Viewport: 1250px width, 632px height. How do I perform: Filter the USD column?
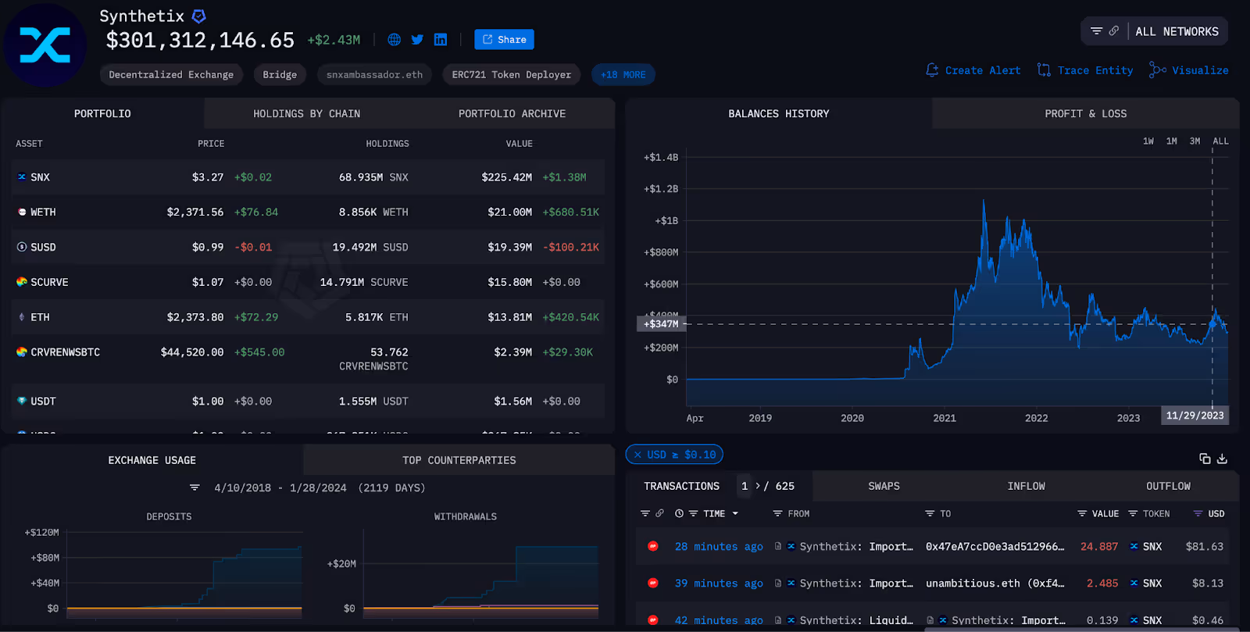click(1198, 513)
